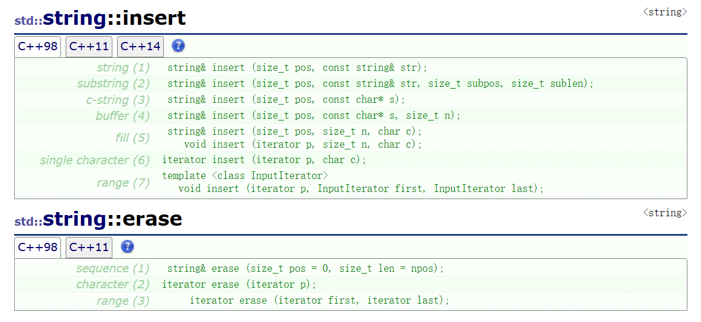Select the C++98 tab for string::insert
The image size is (701, 322).
coord(38,47)
